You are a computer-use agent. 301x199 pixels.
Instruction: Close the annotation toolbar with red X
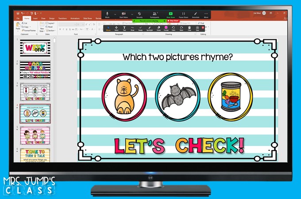(203, 27)
